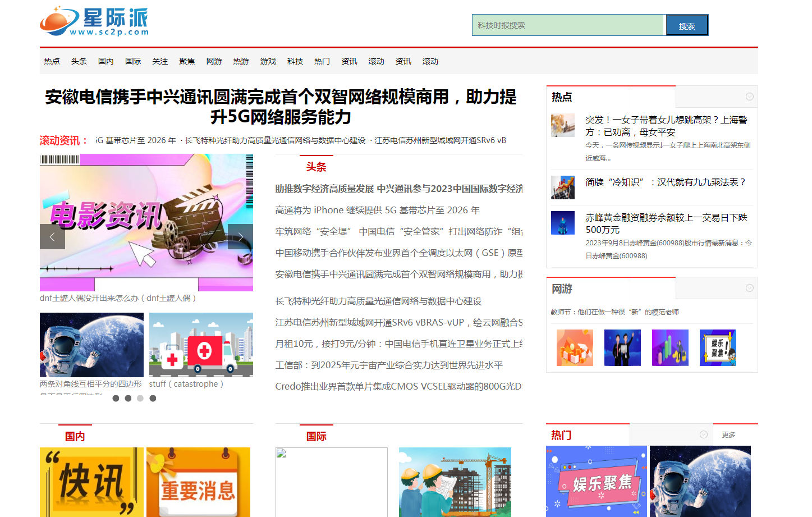Open the construction workers image in 国际 section
Image resolution: width=812 pixels, height=517 pixels.
click(455, 482)
